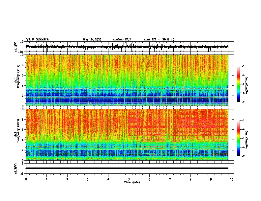Click the "ch.3(V)" axis label
Viewport: 261px width, 201px height.
(x=16, y=168)
